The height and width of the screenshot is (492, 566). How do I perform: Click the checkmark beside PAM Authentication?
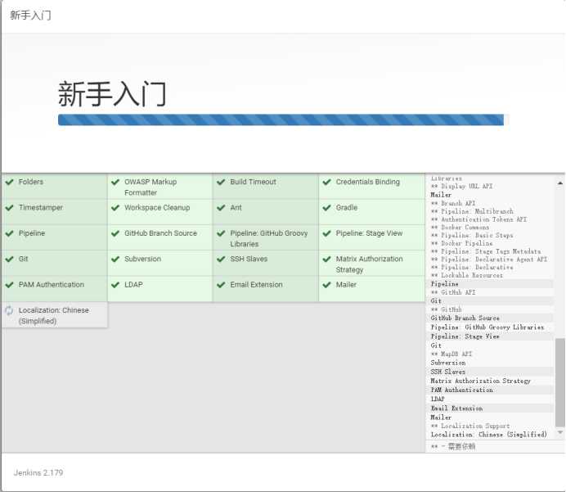pos(9,285)
